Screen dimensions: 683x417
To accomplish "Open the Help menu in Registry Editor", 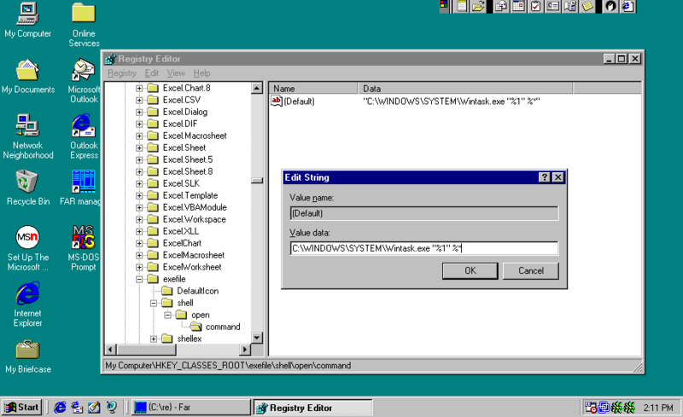I will point(201,73).
